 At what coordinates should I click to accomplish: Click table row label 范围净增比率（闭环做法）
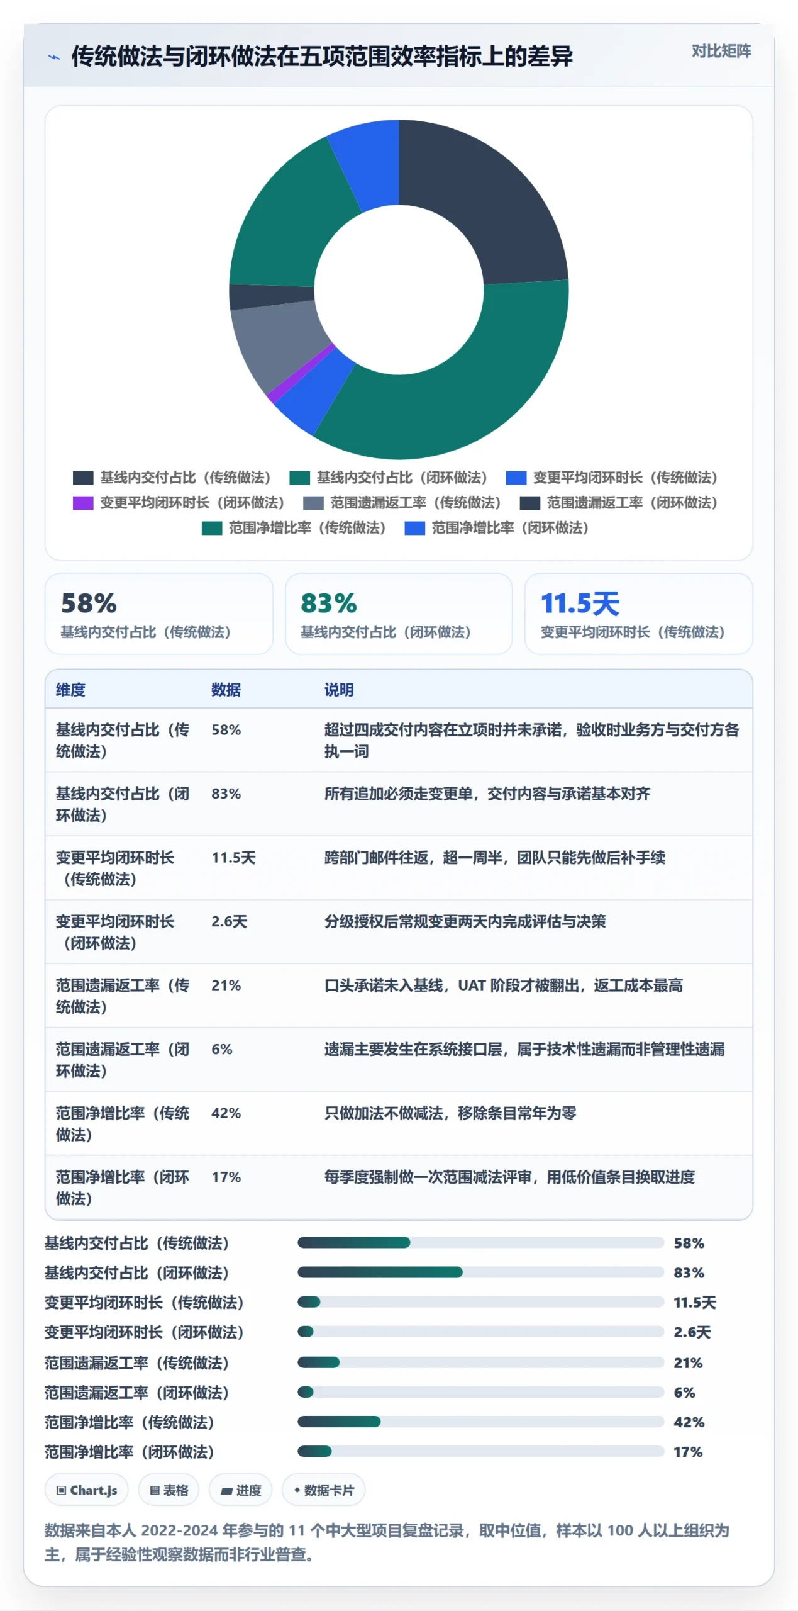(123, 1187)
